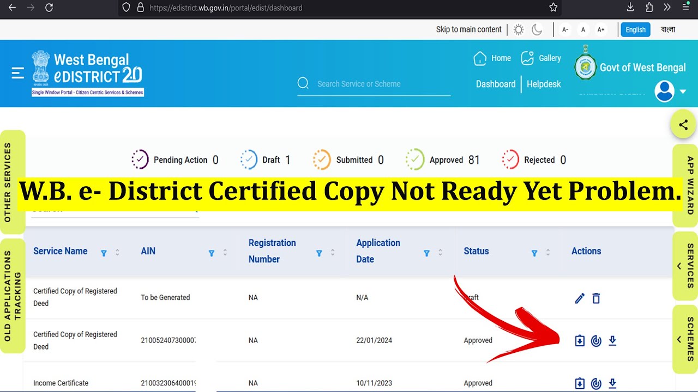Open browser extensions puzzle icon
The height and width of the screenshot is (392, 698).
[x=649, y=8]
